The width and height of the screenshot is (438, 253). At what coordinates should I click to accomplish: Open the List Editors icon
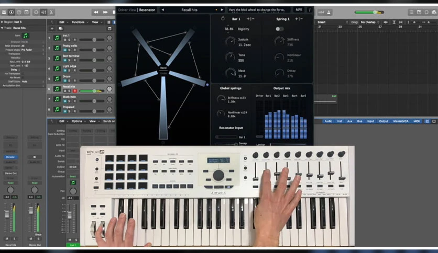pyautogui.click(x=411, y=12)
